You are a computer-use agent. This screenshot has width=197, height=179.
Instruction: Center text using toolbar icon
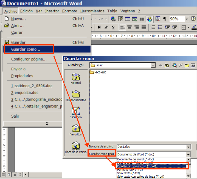pyautogui.click(x=130, y=27)
